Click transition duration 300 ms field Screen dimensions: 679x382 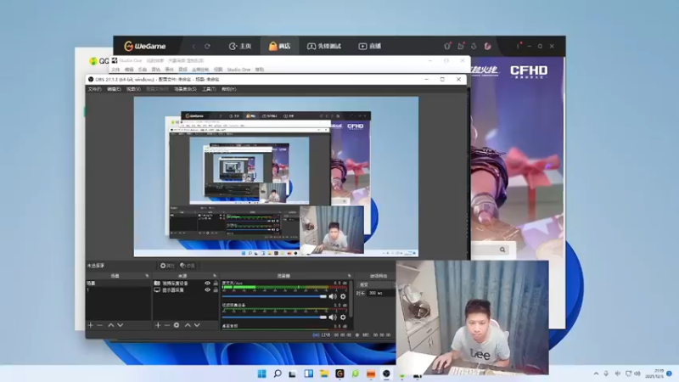tap(381, 293)
